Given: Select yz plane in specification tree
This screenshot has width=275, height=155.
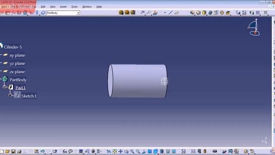Looking at the screenshot, I should (17, 63).
